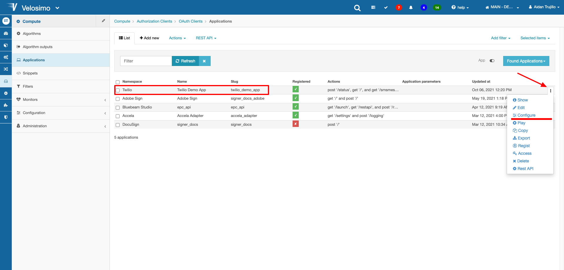Open the printer-like sidebar icon

tap(6, 81)
